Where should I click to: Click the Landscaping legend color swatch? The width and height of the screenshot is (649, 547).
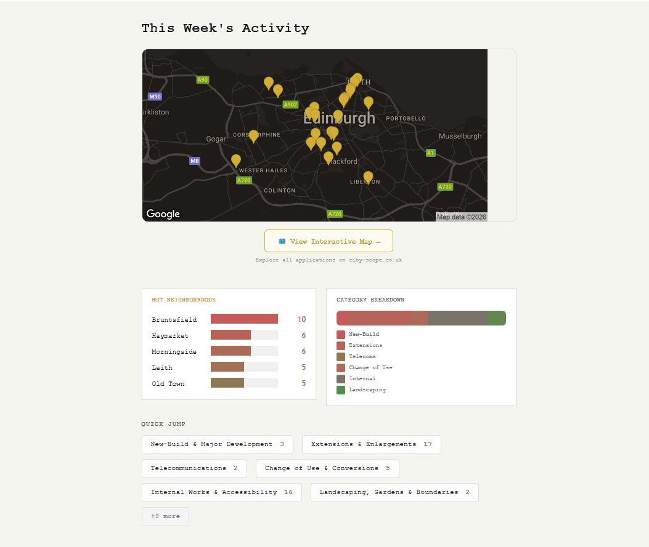click(x=341, y=390)
